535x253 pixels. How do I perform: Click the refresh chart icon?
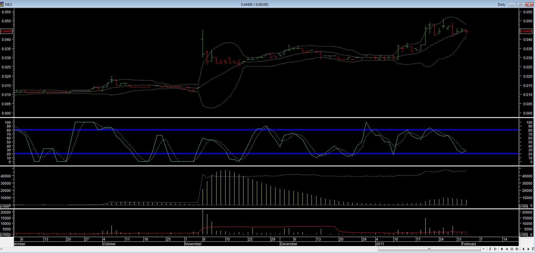[x=490, y=249]
